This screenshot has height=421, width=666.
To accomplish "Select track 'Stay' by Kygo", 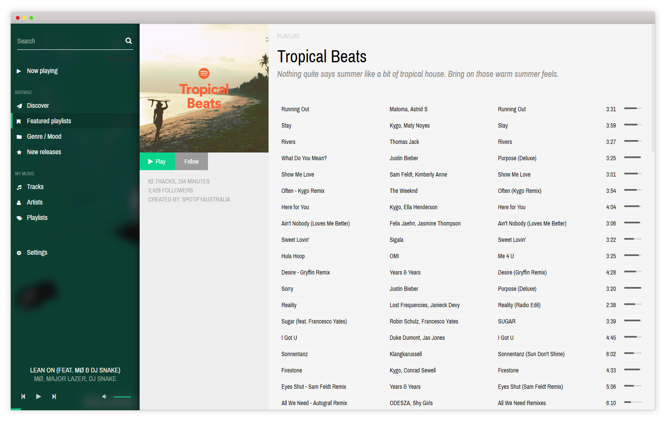I will click(x=286, y=125).
